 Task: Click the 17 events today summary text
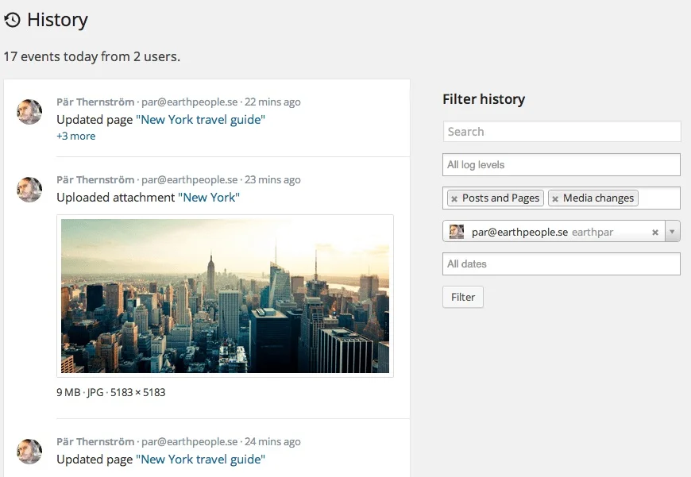coord(92,57)
